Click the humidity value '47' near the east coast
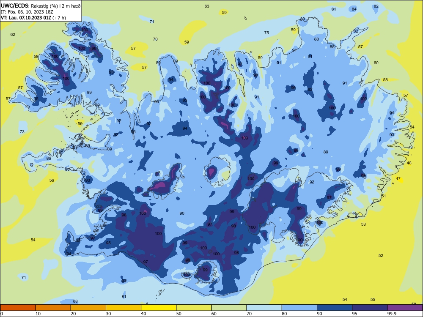Viewport: 423px width, 317px height. [x=398, y=179]
